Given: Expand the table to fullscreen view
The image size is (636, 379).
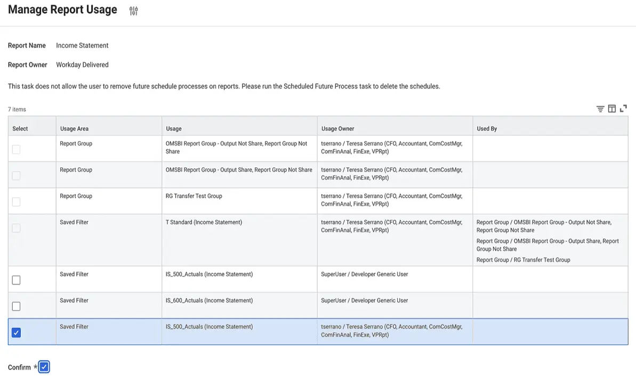Looking at the screenshot, I should pos(623,108).
